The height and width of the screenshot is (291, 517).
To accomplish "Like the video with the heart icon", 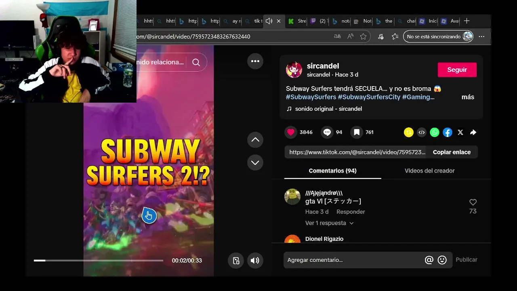I will [x=291, y=132].
